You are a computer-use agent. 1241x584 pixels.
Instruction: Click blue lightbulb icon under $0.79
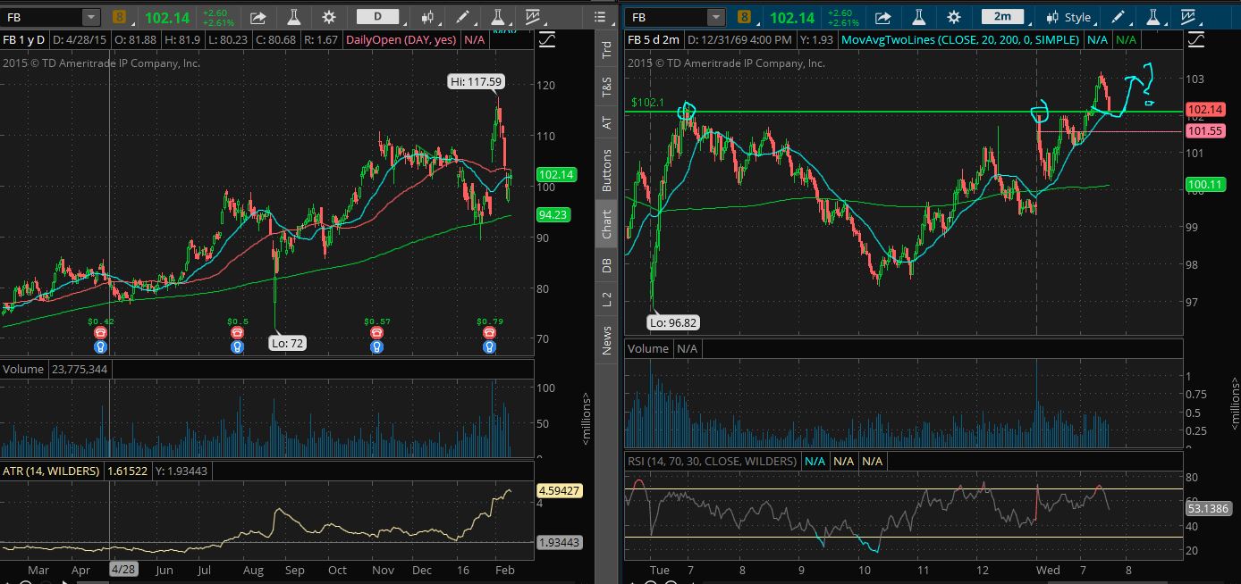pyautogui.click(x=489, y=346)
